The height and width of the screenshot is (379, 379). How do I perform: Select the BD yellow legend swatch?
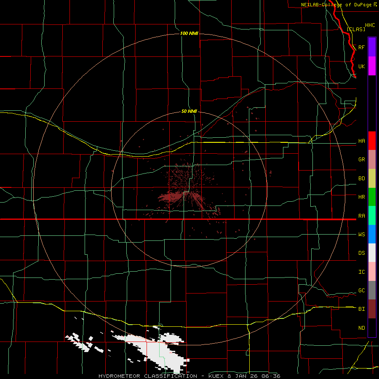pos(372,178)
